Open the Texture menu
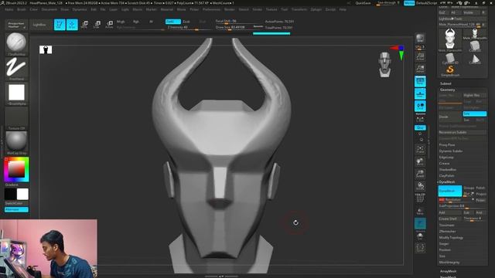The height and width of the screenshot is (278, 495). pos(271,9)
